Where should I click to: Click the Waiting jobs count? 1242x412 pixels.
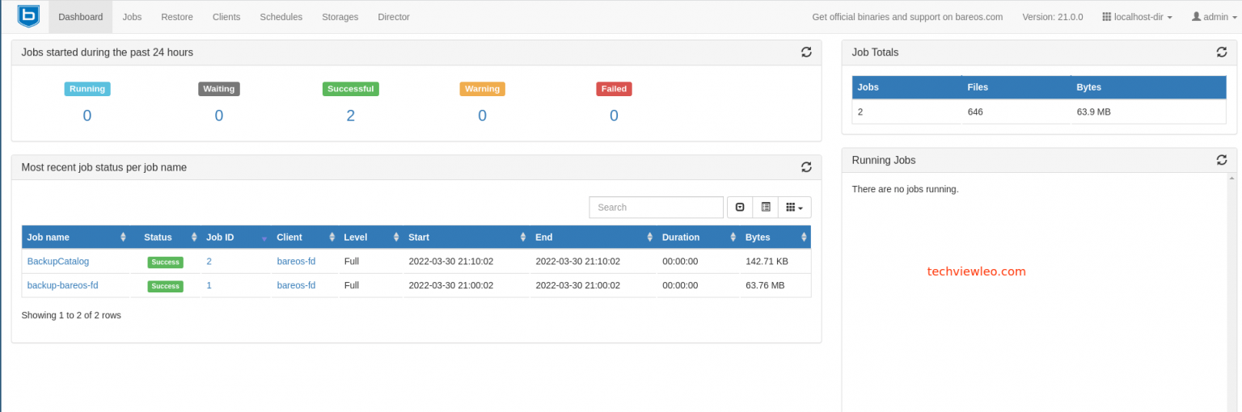[219, 116]
